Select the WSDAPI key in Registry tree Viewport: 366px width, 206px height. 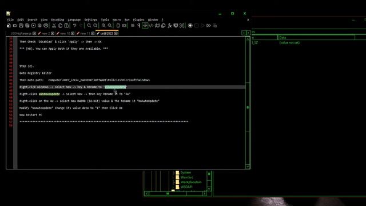(x=186, y=187)
